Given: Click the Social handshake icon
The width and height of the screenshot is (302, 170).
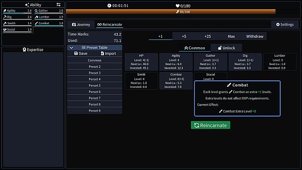Looking at the screenshot, I should point(5,29).
